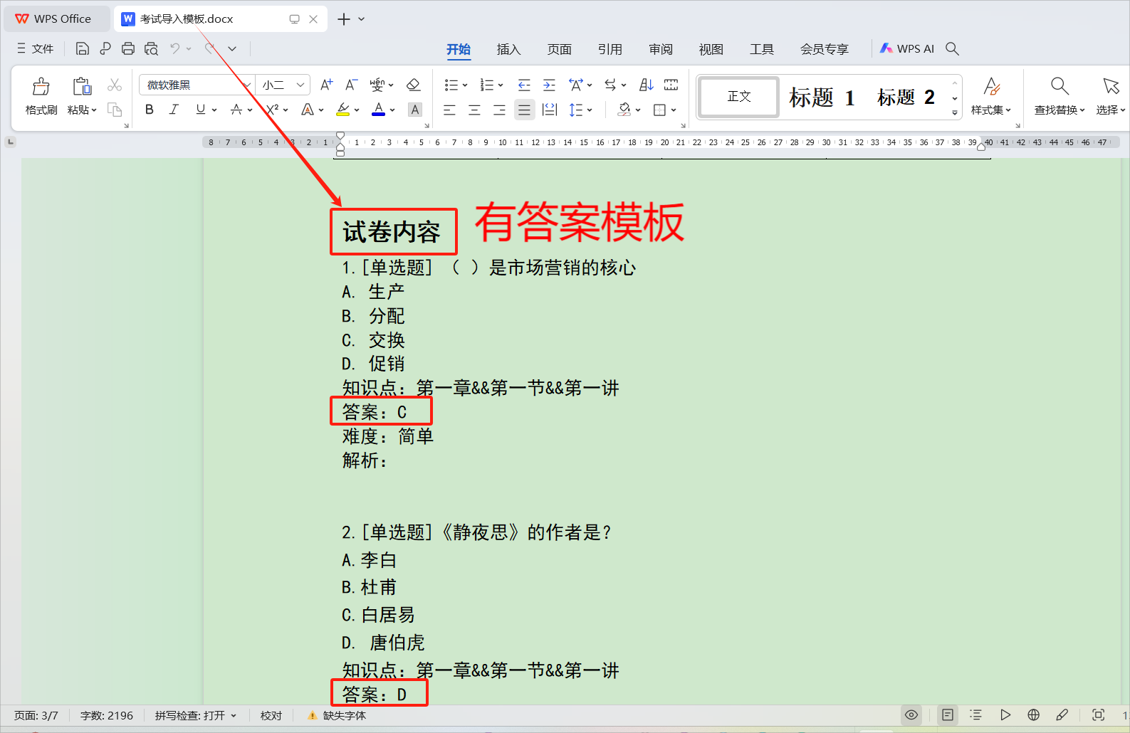The image size is (1130, 733).
Task: Toggle italic formatting
Action: pyautogui.click(x=174, y=110)
